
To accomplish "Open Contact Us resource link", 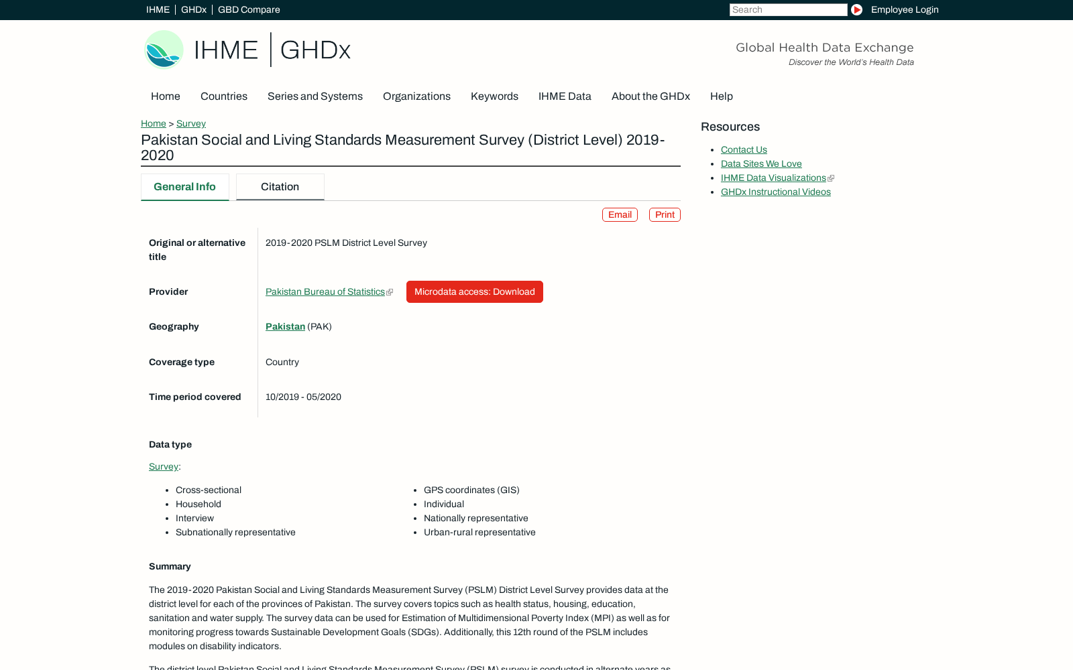I will coord(744,149).
